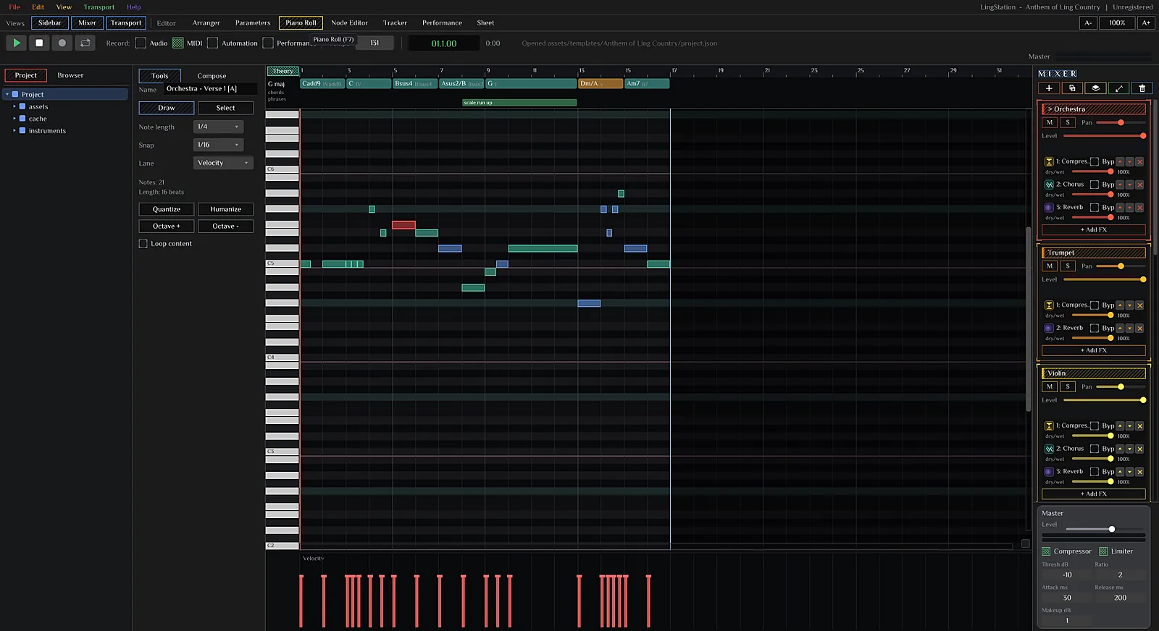
Task: Remove Orchestra's Compressor effect with X icon
Action: pos(1139,161)
